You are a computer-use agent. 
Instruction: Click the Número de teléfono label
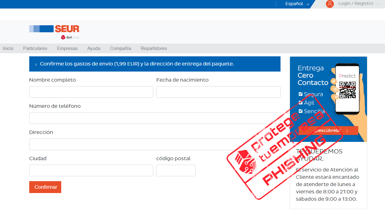(x=55, y=106)
